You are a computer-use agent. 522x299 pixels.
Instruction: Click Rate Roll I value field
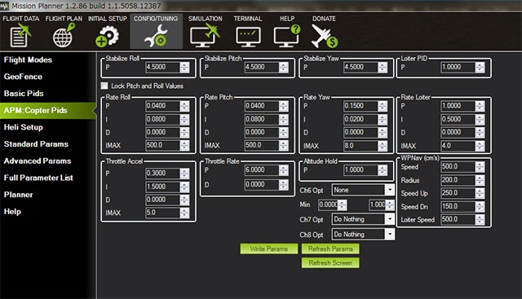click(162, 120)
